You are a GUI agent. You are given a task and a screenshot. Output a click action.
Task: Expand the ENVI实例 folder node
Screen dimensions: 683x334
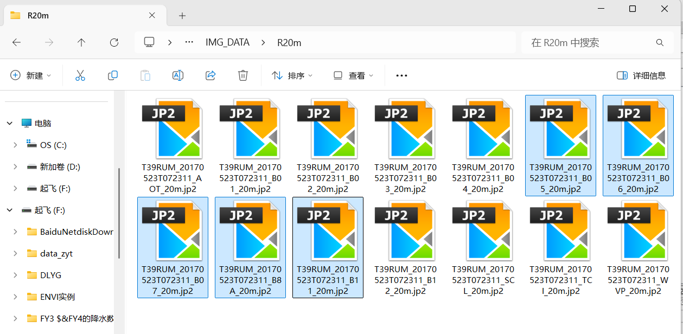[15, 297]
